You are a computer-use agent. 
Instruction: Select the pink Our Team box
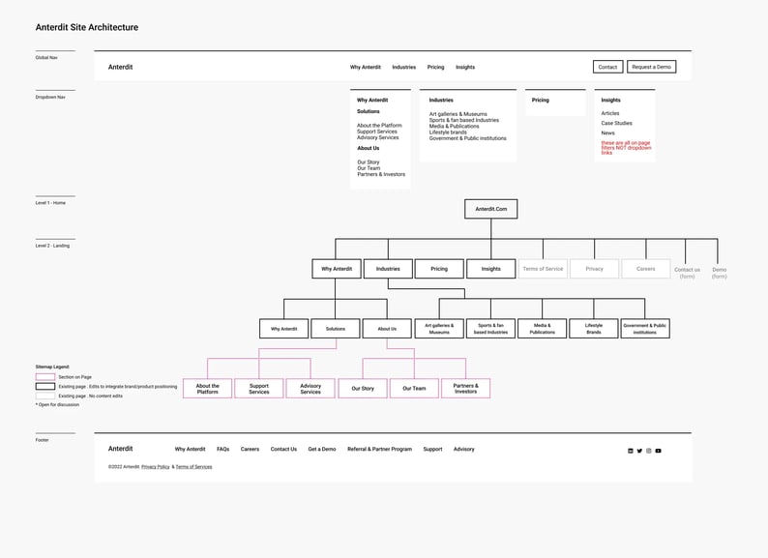[414, 389]
